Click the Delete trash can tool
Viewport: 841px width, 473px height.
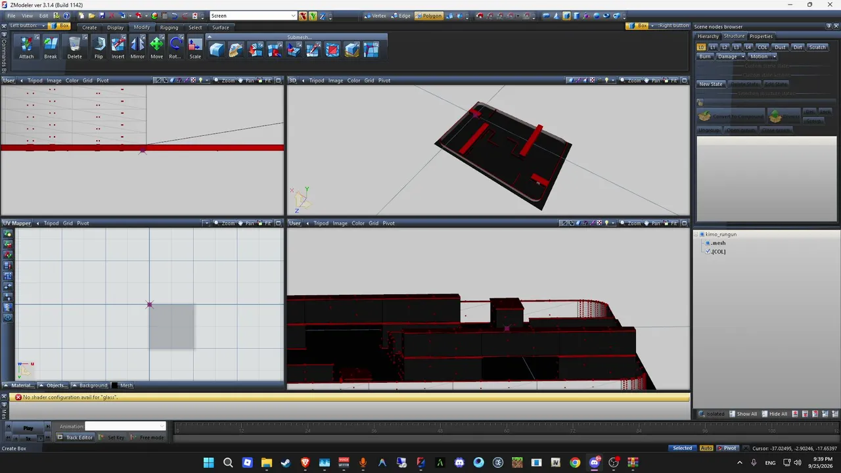(x=75, y=47)
